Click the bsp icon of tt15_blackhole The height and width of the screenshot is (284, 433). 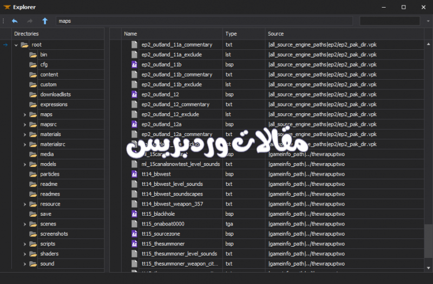point(135,214)
